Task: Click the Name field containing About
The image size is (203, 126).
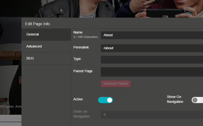Action: (x=152, y=35)
